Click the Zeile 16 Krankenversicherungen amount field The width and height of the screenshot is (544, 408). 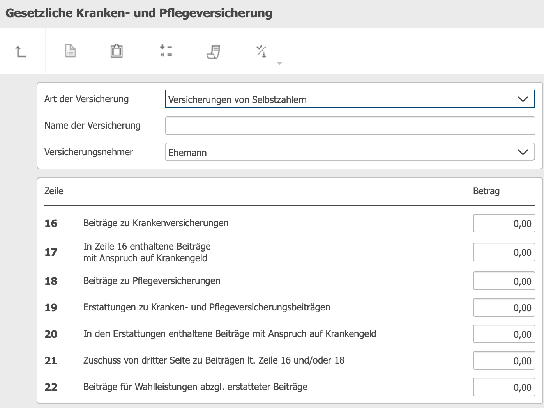coord(504,224)
